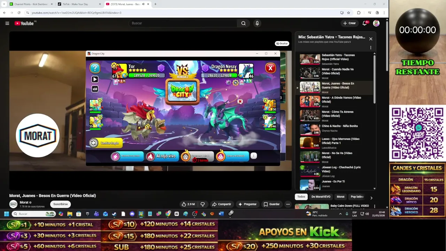
Task: Open the Windows Start menu
Action: (6, 214)
